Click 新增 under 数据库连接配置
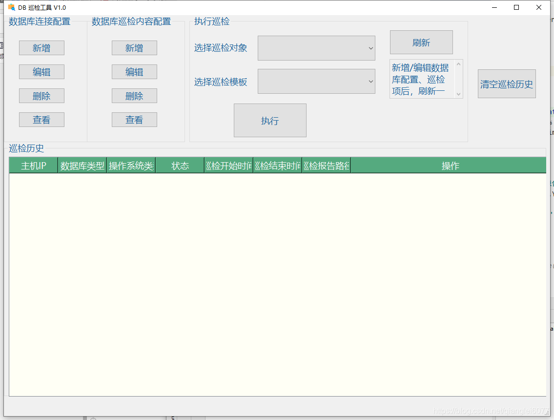 coord(41,48)
